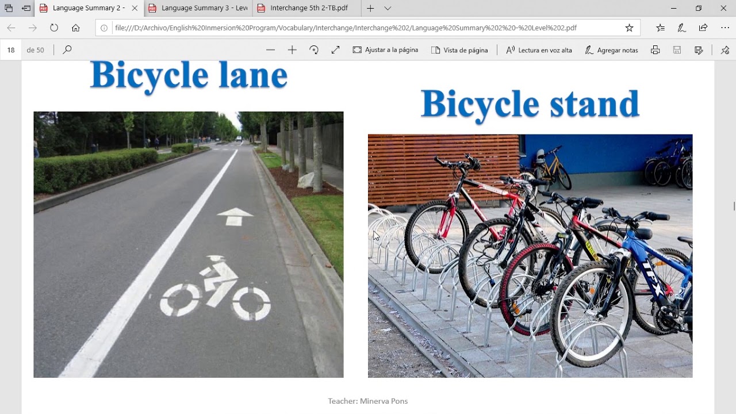Viewport: 736px width, 414px height.
Task: Click the "Teacher: Minerva Pons" footer text
Action: coord(368,401)
